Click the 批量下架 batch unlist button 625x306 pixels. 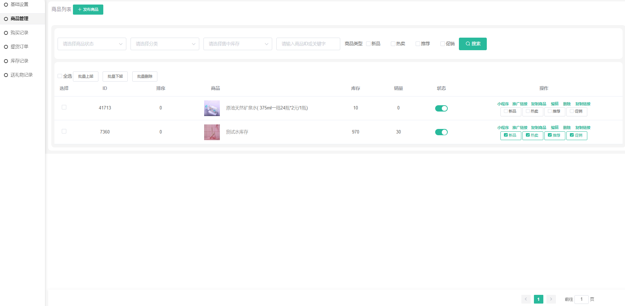pos(115,76)
